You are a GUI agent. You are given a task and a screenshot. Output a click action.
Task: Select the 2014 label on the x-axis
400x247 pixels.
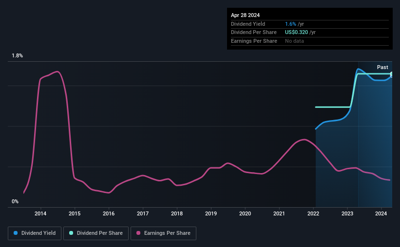click(x=40, y=213)
